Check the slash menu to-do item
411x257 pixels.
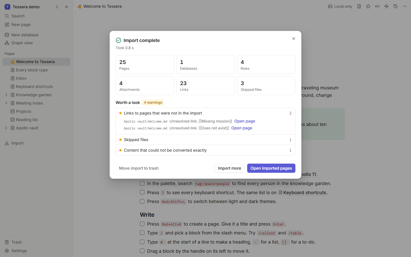[142, 233]
